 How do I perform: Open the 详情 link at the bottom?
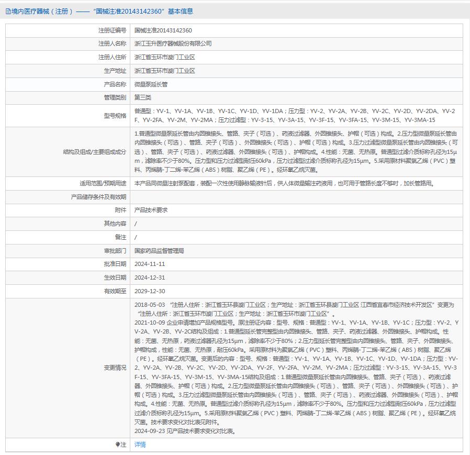[x=140, y=445]
